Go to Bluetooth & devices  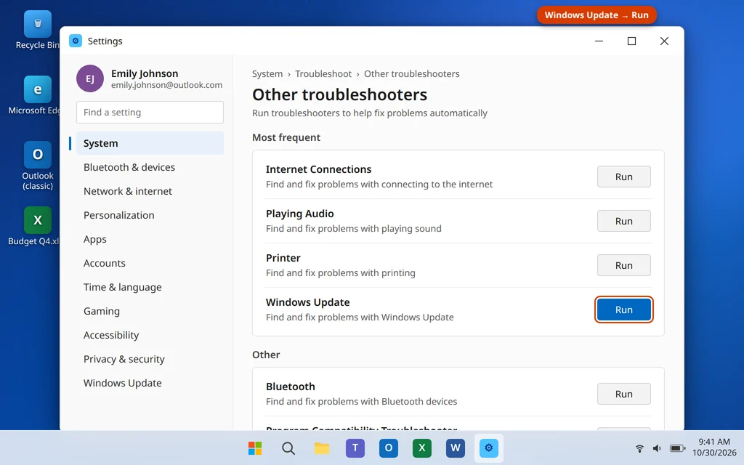(x=150, y=167)
